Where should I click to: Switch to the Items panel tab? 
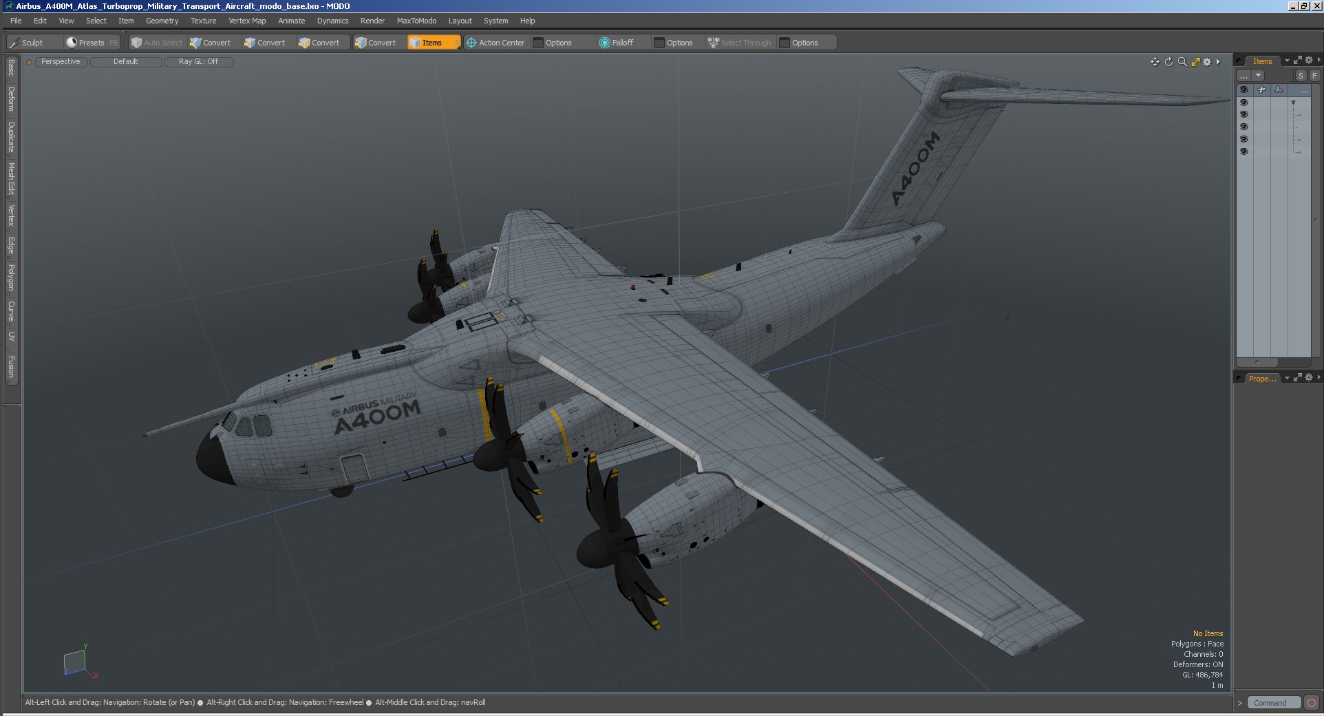[x=1262, y=61]
